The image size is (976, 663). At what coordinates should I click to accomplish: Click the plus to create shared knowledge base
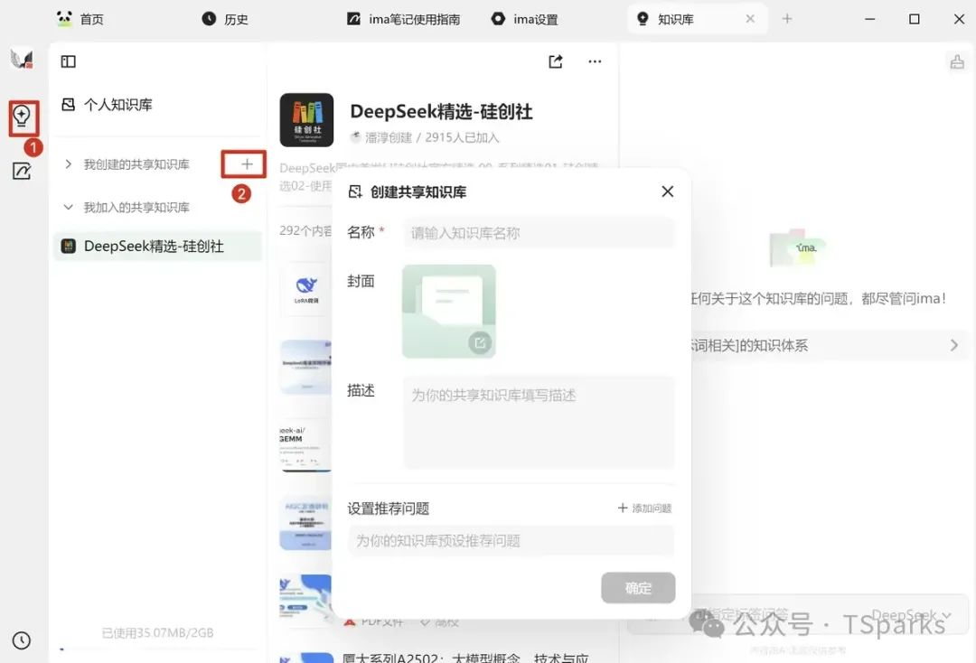coord(247,164)
